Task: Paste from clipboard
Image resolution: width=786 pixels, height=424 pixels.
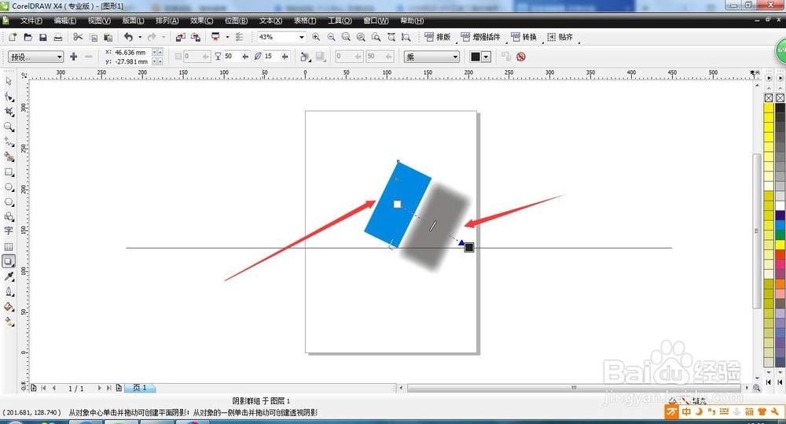Action: 108,37
